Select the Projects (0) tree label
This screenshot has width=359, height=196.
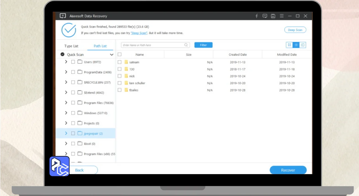coord(91,123)
